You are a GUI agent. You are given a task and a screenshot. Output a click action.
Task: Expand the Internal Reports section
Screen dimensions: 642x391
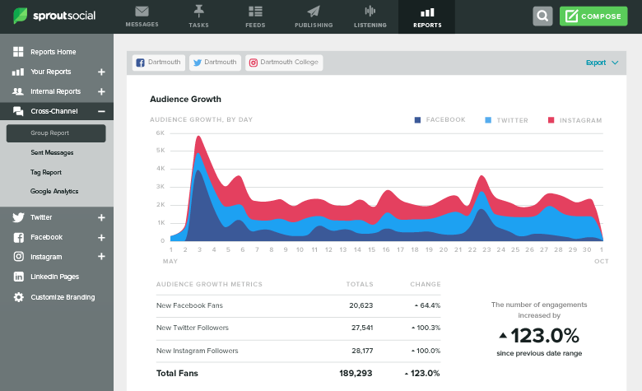pyautogui.click(x=101, y=91)
